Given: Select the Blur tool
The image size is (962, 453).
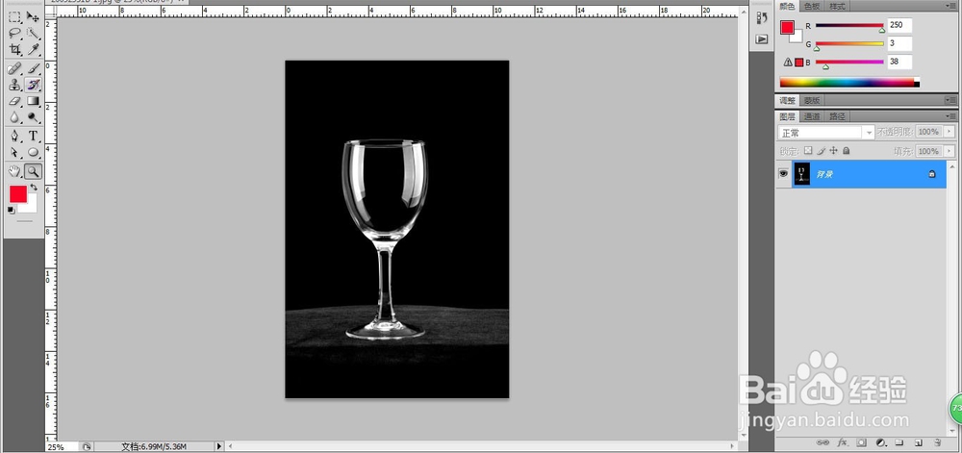Looking at the screenshot, I should pyautogui.click(x=15, y=116).
